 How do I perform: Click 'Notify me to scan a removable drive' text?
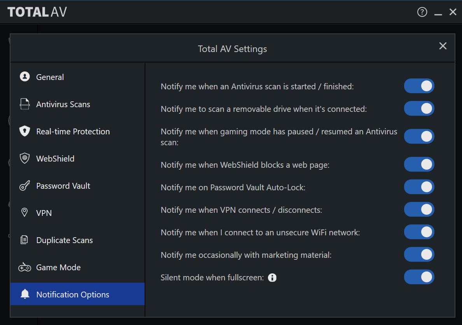[264, 109]
